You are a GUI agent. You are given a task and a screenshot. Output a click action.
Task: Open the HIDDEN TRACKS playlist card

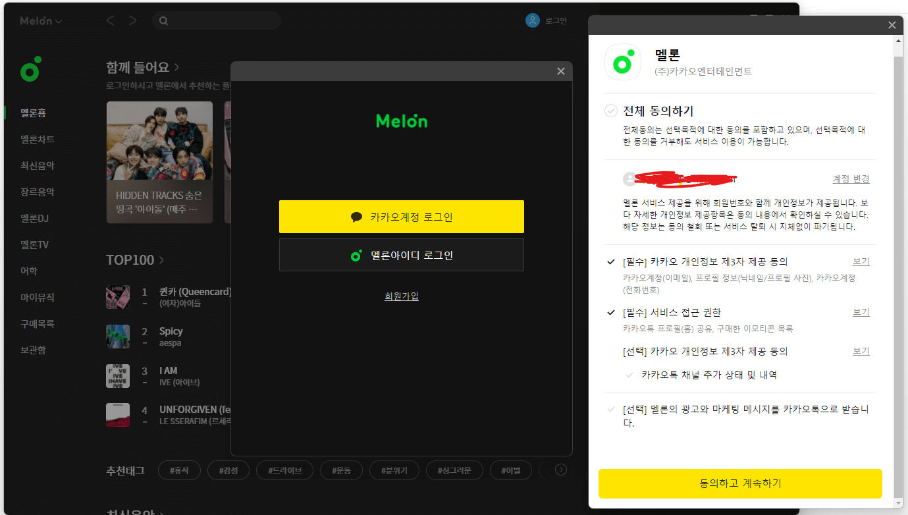(159, 162)
